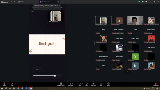
Task: Expand reaction options arrow beside React
Action: pos(89,83)
